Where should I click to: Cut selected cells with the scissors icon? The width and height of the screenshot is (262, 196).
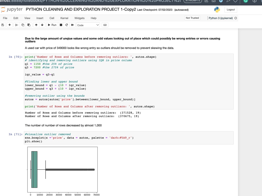[17, 25]
